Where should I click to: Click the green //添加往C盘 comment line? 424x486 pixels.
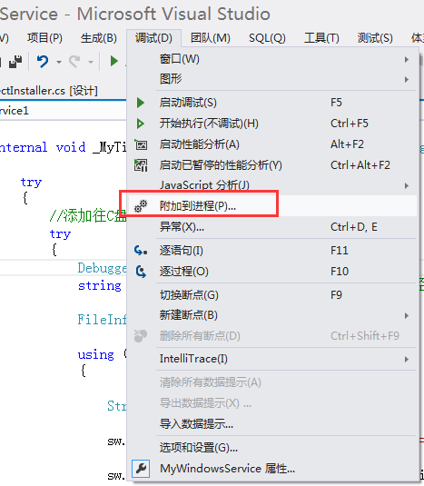[x=88, y=215]
